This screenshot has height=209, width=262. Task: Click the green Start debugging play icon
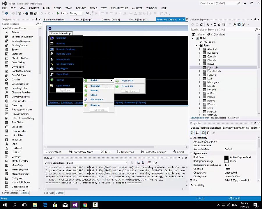(x=58, y=13)
